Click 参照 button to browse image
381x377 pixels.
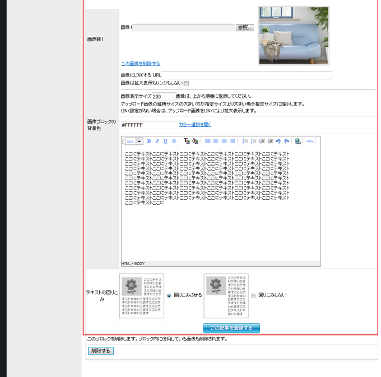pos(245,27)
